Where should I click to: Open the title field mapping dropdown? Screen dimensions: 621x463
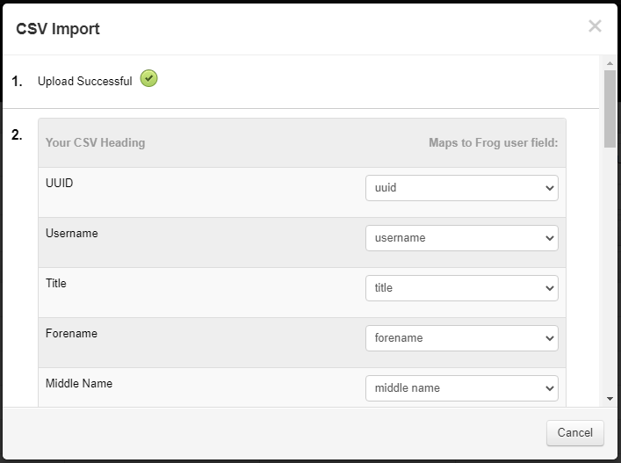pyautogui.click(x=462, y=288)
